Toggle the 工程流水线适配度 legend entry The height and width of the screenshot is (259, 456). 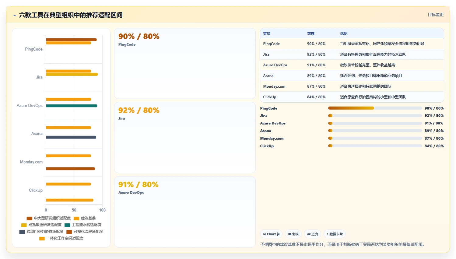pos(83,225)
